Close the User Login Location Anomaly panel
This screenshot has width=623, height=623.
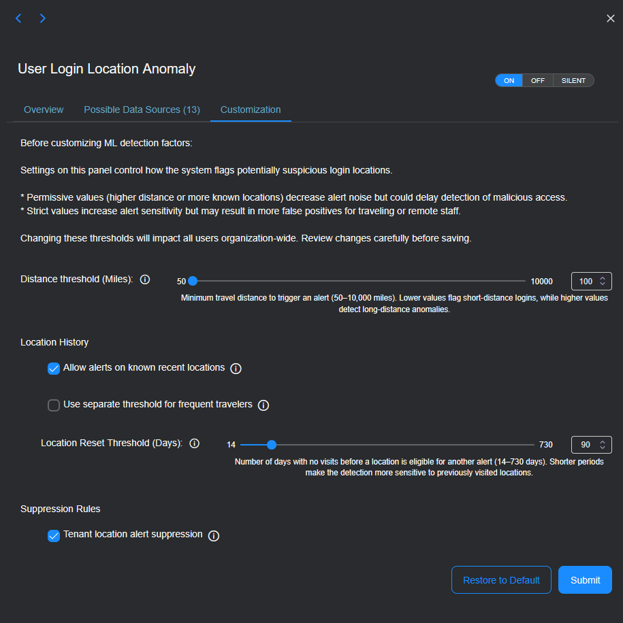611,18
